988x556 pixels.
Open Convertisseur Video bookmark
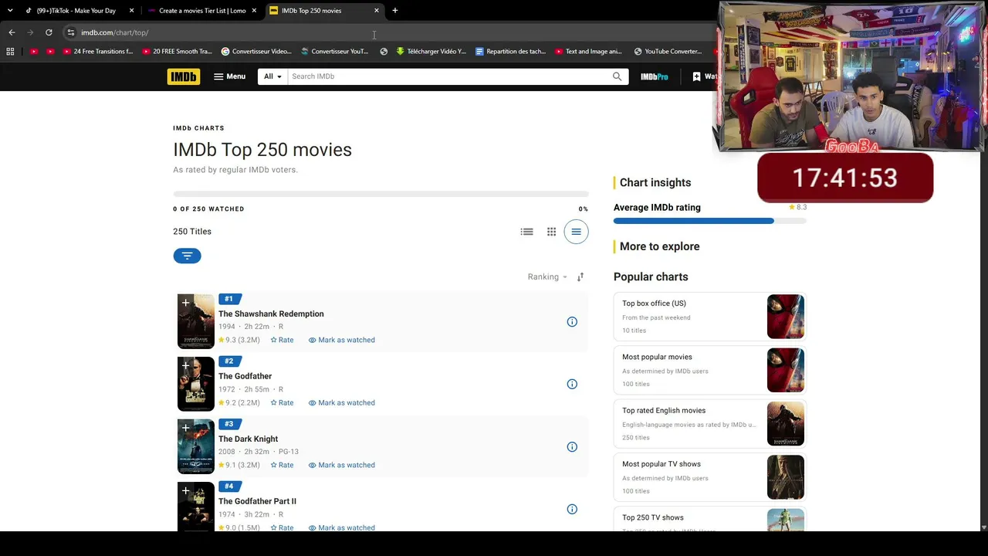point(256,52)
